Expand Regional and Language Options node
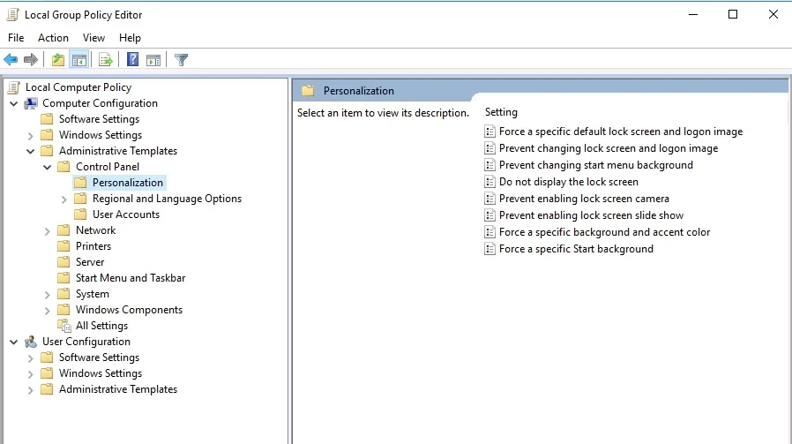 (64, 199)
